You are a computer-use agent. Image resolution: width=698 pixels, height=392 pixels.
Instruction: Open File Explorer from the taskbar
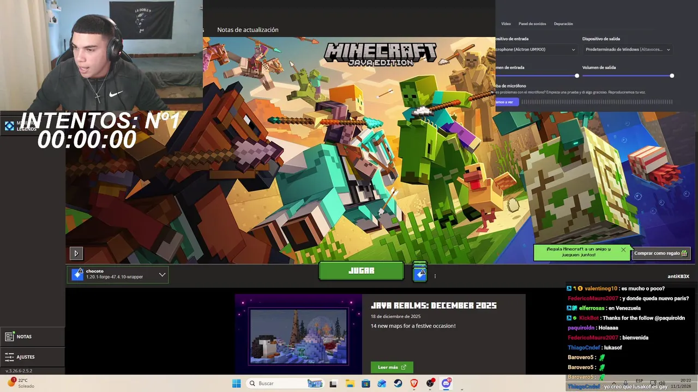click(350, 383)
